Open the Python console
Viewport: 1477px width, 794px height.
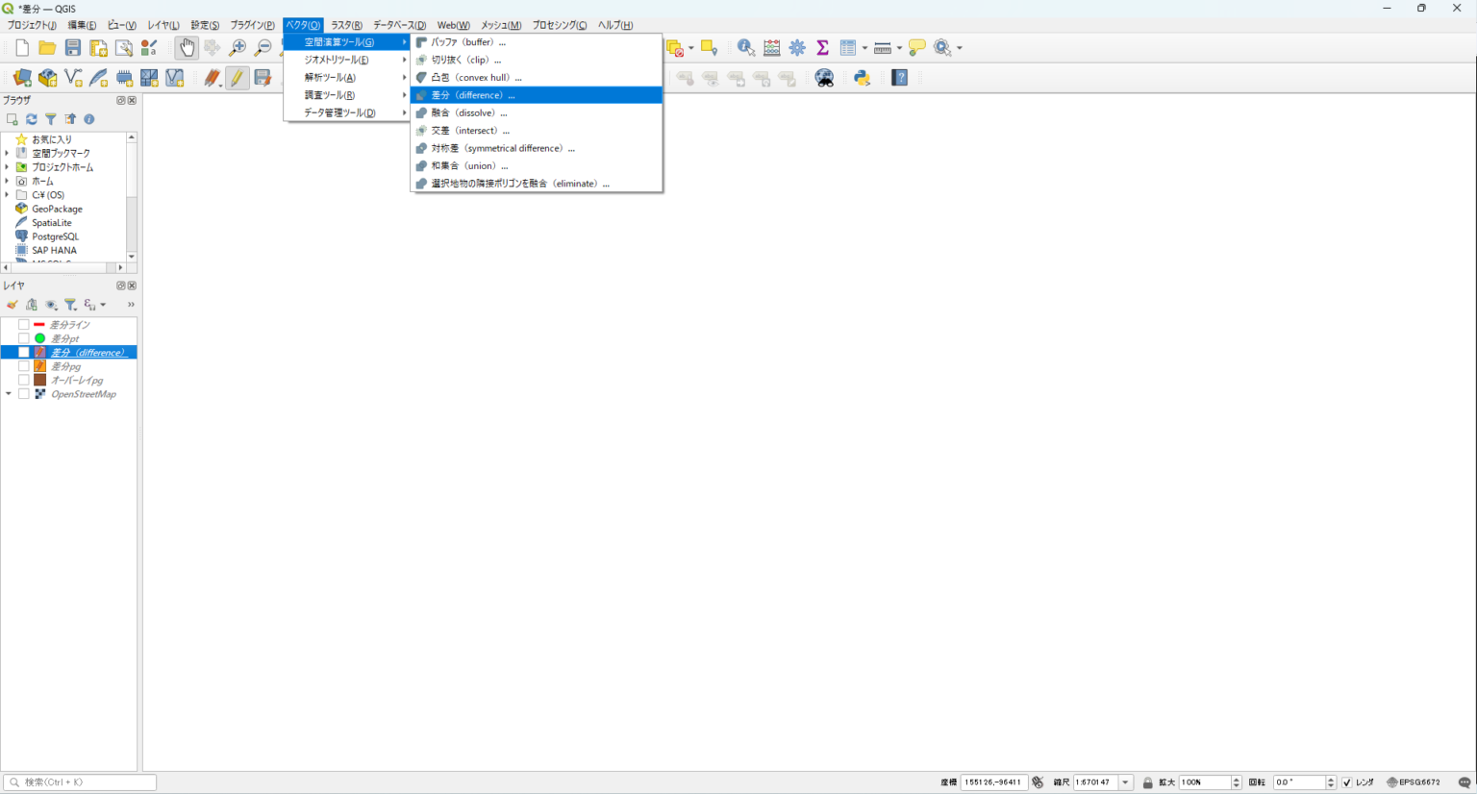862,78
